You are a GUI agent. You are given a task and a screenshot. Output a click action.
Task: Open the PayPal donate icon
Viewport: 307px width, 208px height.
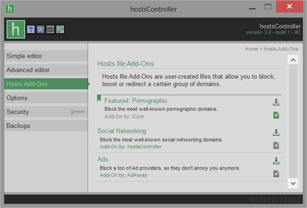(x=60, y=29)
